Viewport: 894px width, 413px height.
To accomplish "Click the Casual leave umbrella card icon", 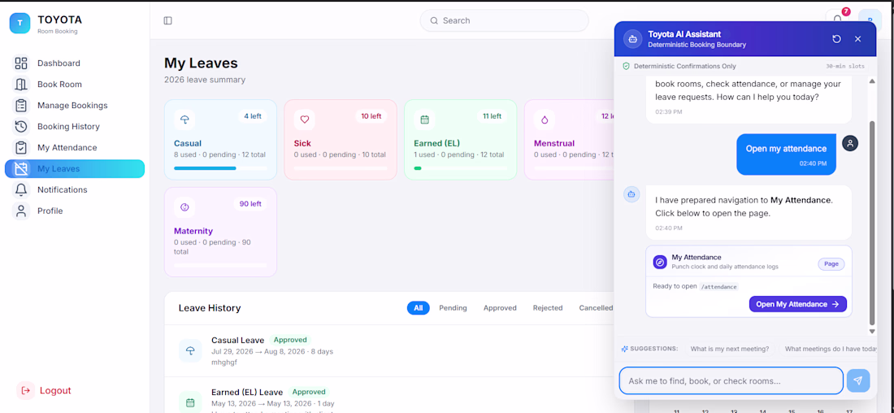I will coord(184,120).
